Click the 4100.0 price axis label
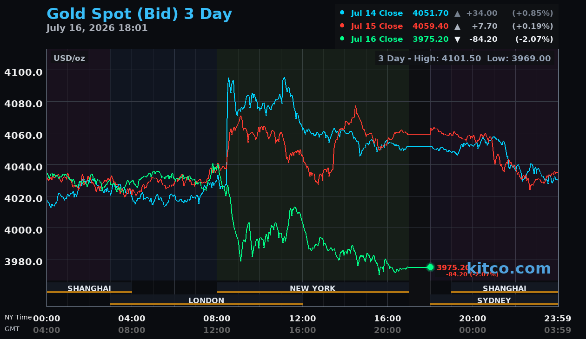Screen dimensions: 586x339 [23, 72]
